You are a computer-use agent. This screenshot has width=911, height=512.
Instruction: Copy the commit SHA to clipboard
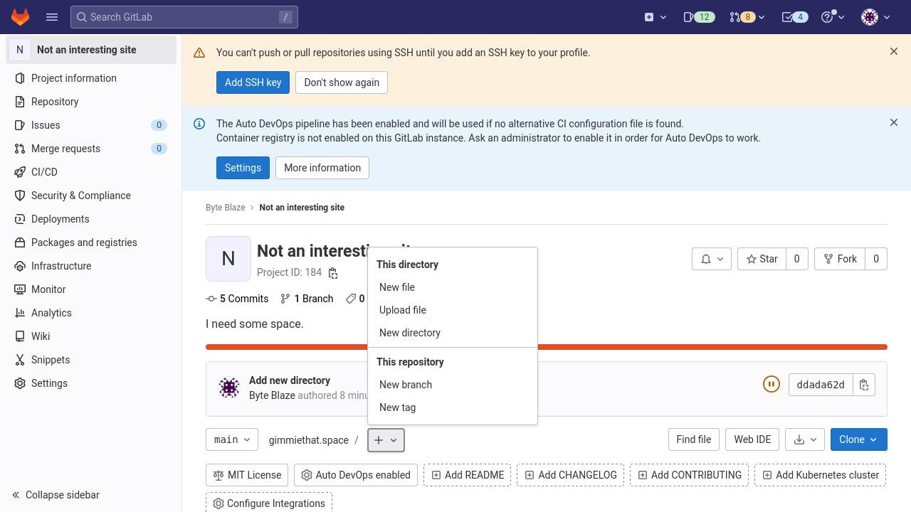864,385
